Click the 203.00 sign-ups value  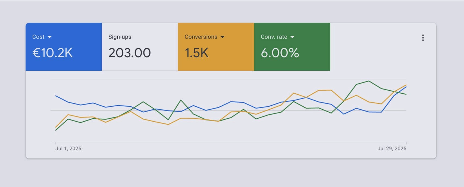[130, 53]
